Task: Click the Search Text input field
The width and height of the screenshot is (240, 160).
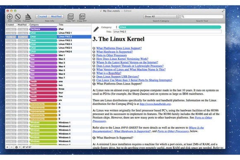Action: pyautogui.click(x=202, y=16)
